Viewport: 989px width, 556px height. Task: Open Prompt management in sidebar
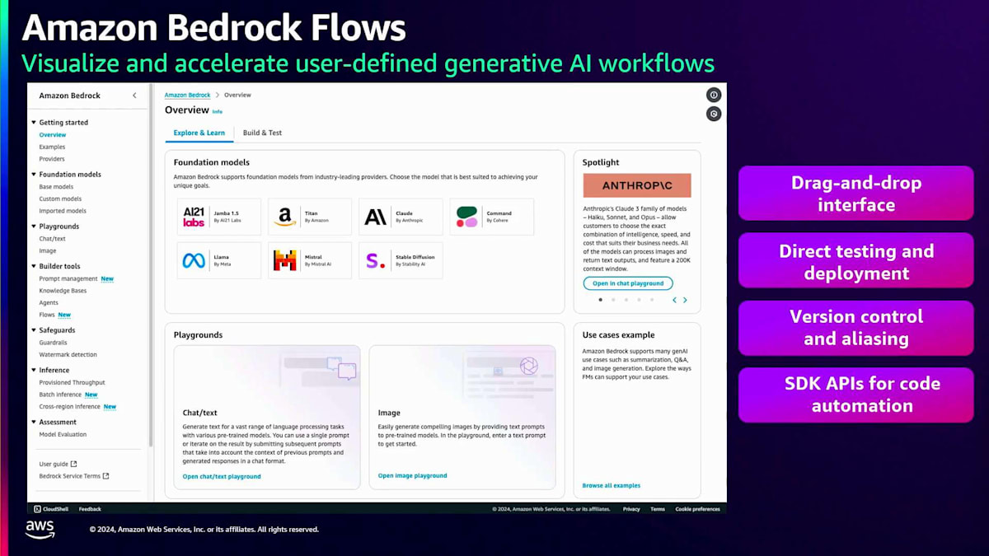coord(68,278)
